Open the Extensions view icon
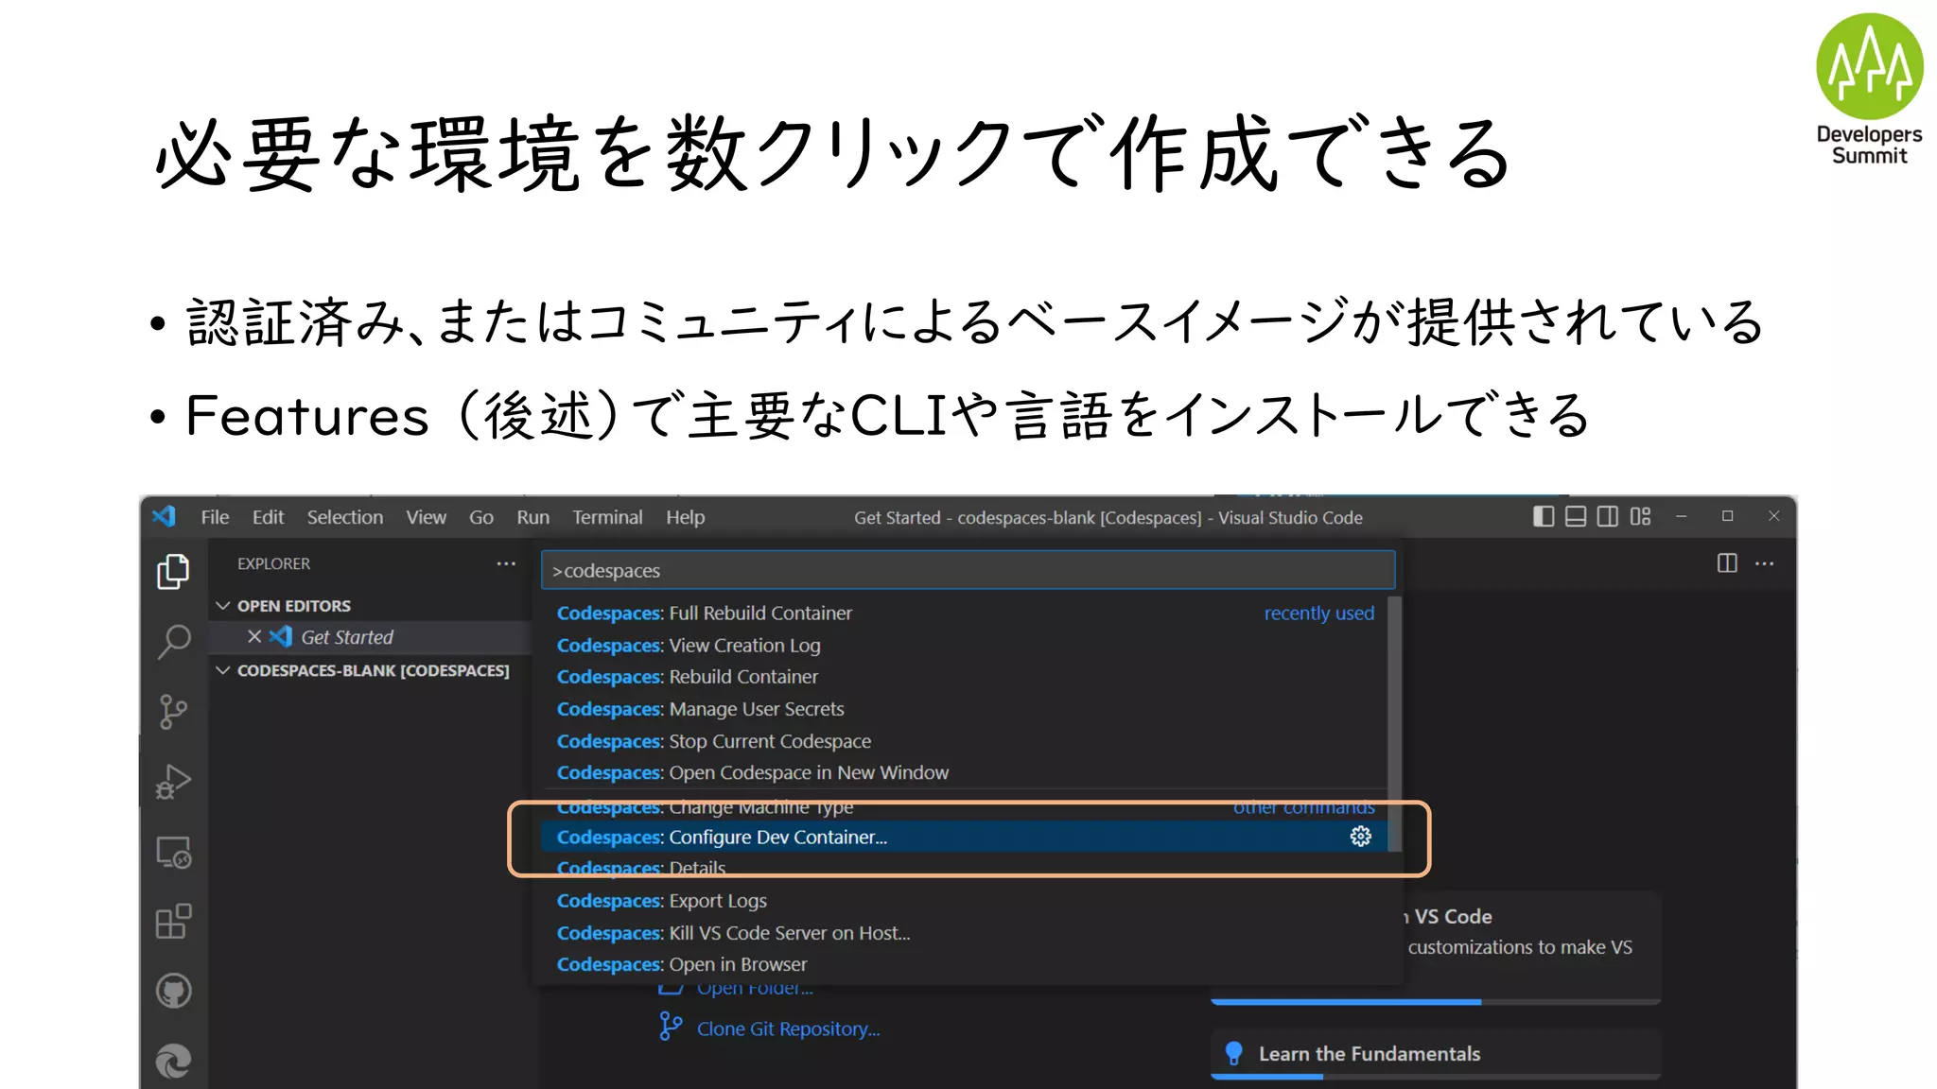Viewport: 1937px width, 1089px height. pos(174,922)
